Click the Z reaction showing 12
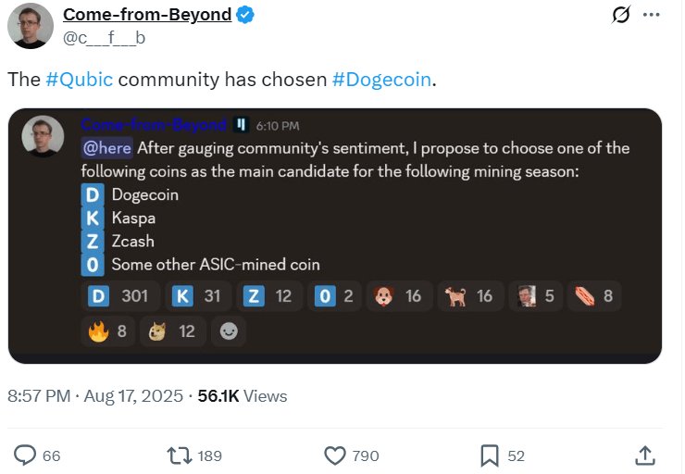This screenshot has height=474, width=685. (269, 296)
